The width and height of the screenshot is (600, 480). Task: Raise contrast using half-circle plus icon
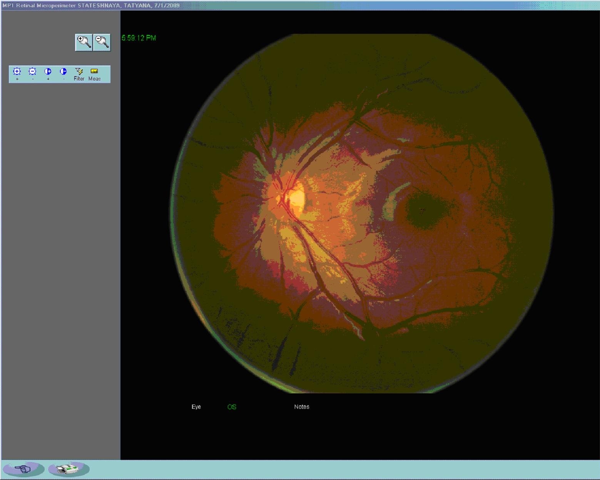pyautogui.click(x=48, y=74)
